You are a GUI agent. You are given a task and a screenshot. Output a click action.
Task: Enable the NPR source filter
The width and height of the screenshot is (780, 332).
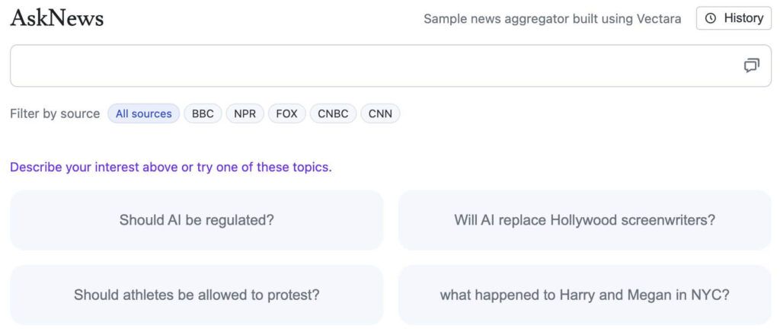coord(245,113)
